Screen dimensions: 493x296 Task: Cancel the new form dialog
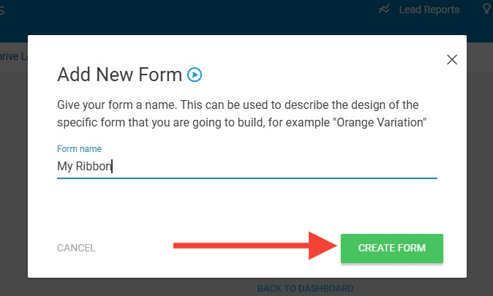pyautogui.click(x=76, y=248)
